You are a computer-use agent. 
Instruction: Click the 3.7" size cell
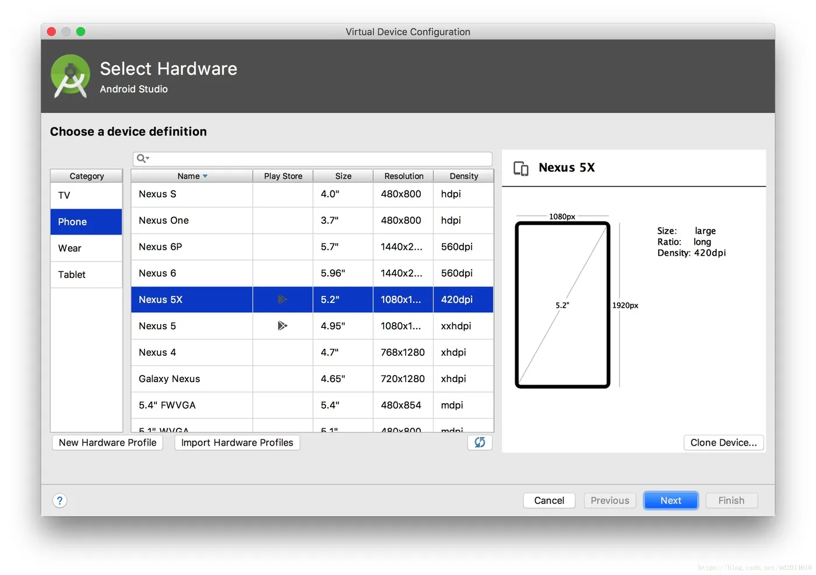(343, 220)
